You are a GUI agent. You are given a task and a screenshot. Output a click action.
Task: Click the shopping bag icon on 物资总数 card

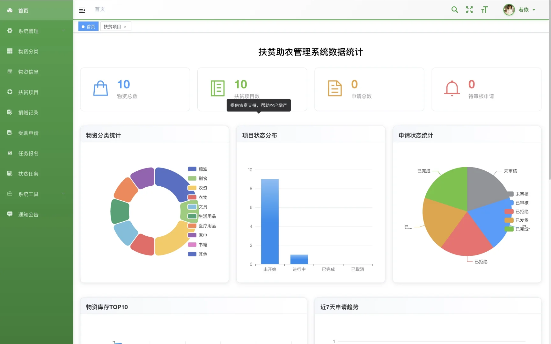[100, 88]
